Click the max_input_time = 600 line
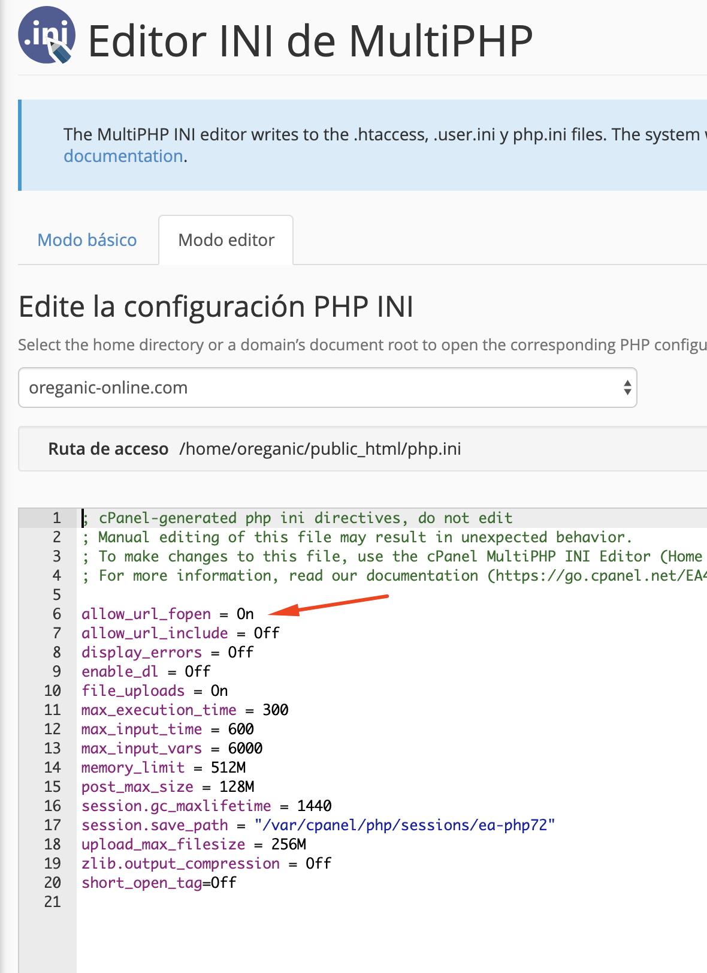Screen dimensions: 707x973 point(168,729)
